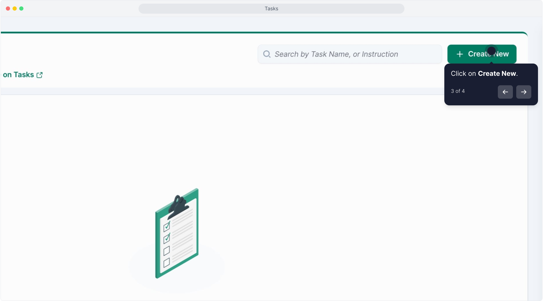The image size is (543, 301).
Task: Open the "on Tasks" link
Action: click(18, 75)
